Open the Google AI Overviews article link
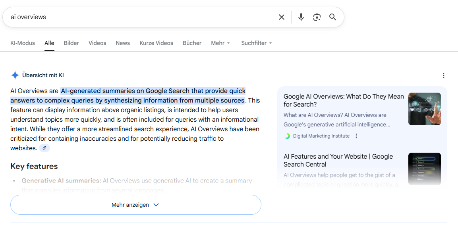Viewport: 458px width, 229px height. click(x=343, y=100)
